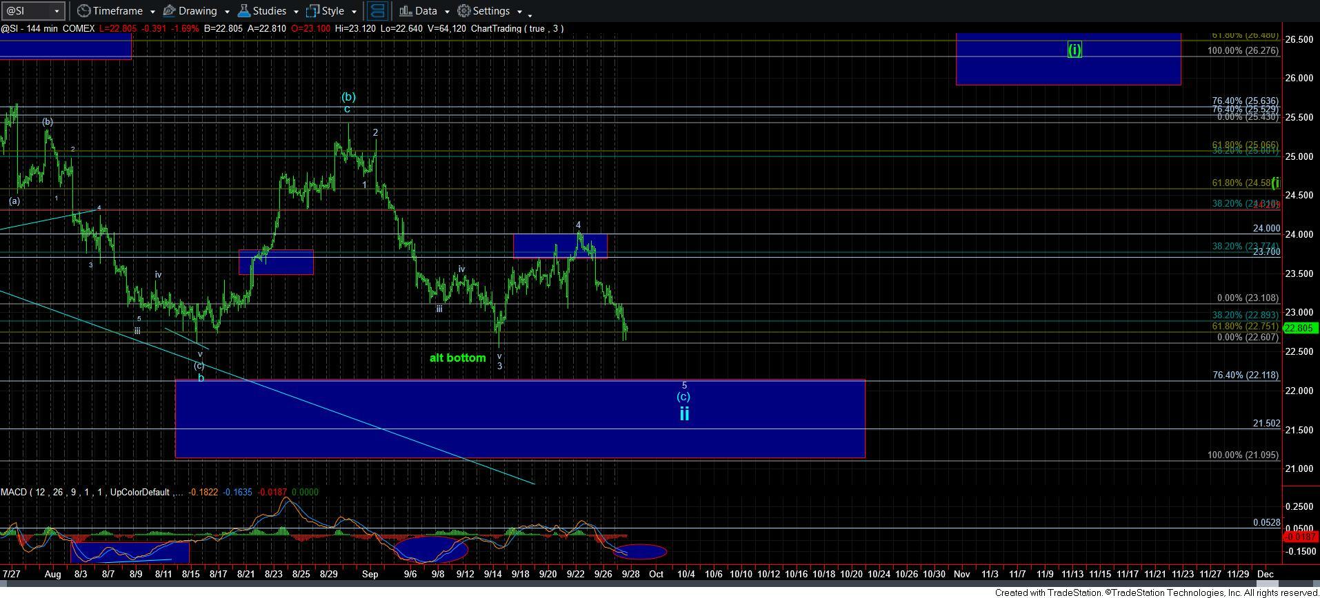Screen dimensions: 1320x598
Task: Expand the Drawing dropdown arrow
Action: pos(226,12)
